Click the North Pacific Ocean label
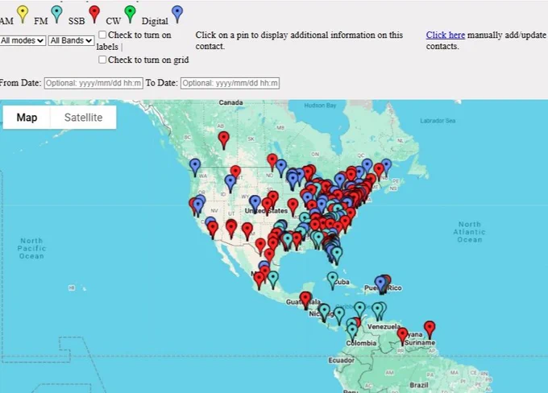This screenshot has height=393, width=548. [x=31, y=248]
